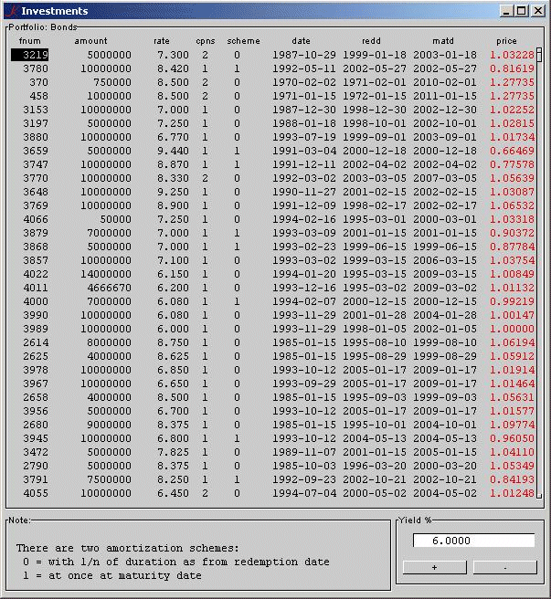Click redd 2004-05-13 in row 3945

point(375,438)
